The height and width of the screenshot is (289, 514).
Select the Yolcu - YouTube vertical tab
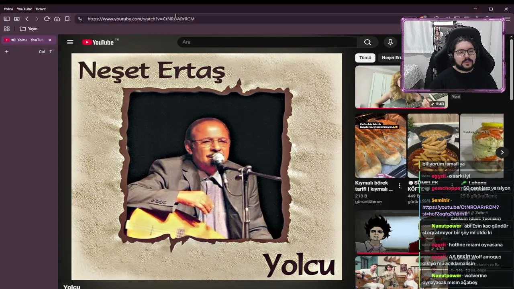[x=28, y=40]
